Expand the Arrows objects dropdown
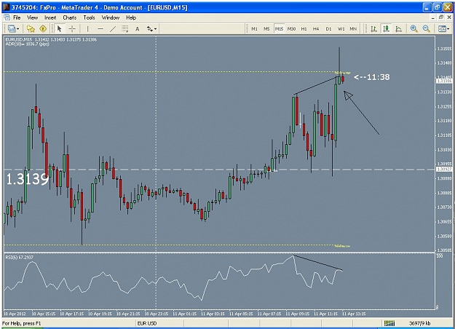Viewport: 455px width, 329px height. [x=156, y=28]
